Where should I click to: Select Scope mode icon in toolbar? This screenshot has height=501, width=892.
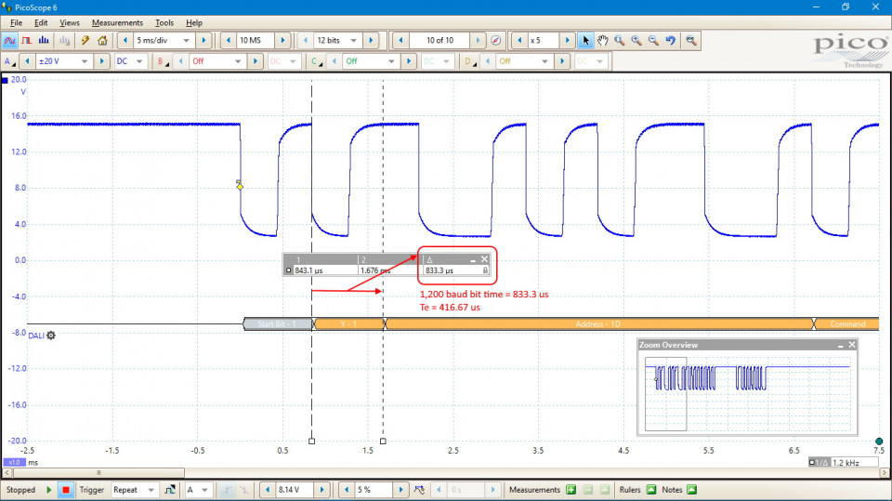coord(10,41)
